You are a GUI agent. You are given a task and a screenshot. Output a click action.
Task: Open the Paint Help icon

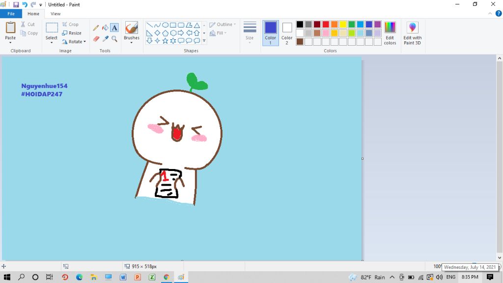pyautogui.click(x=499, y=13)
